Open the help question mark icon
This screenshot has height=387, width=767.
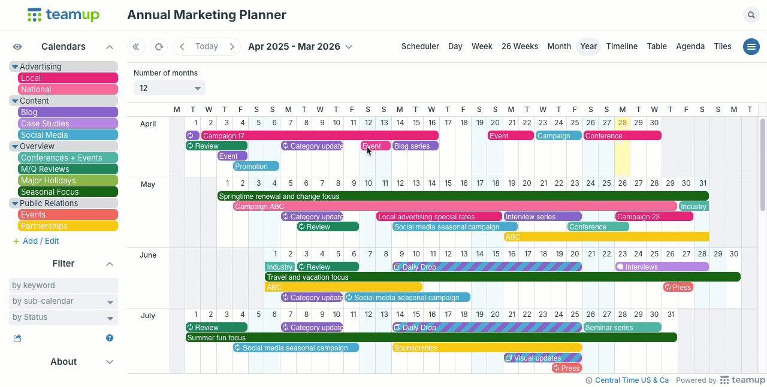click(110, 338)
